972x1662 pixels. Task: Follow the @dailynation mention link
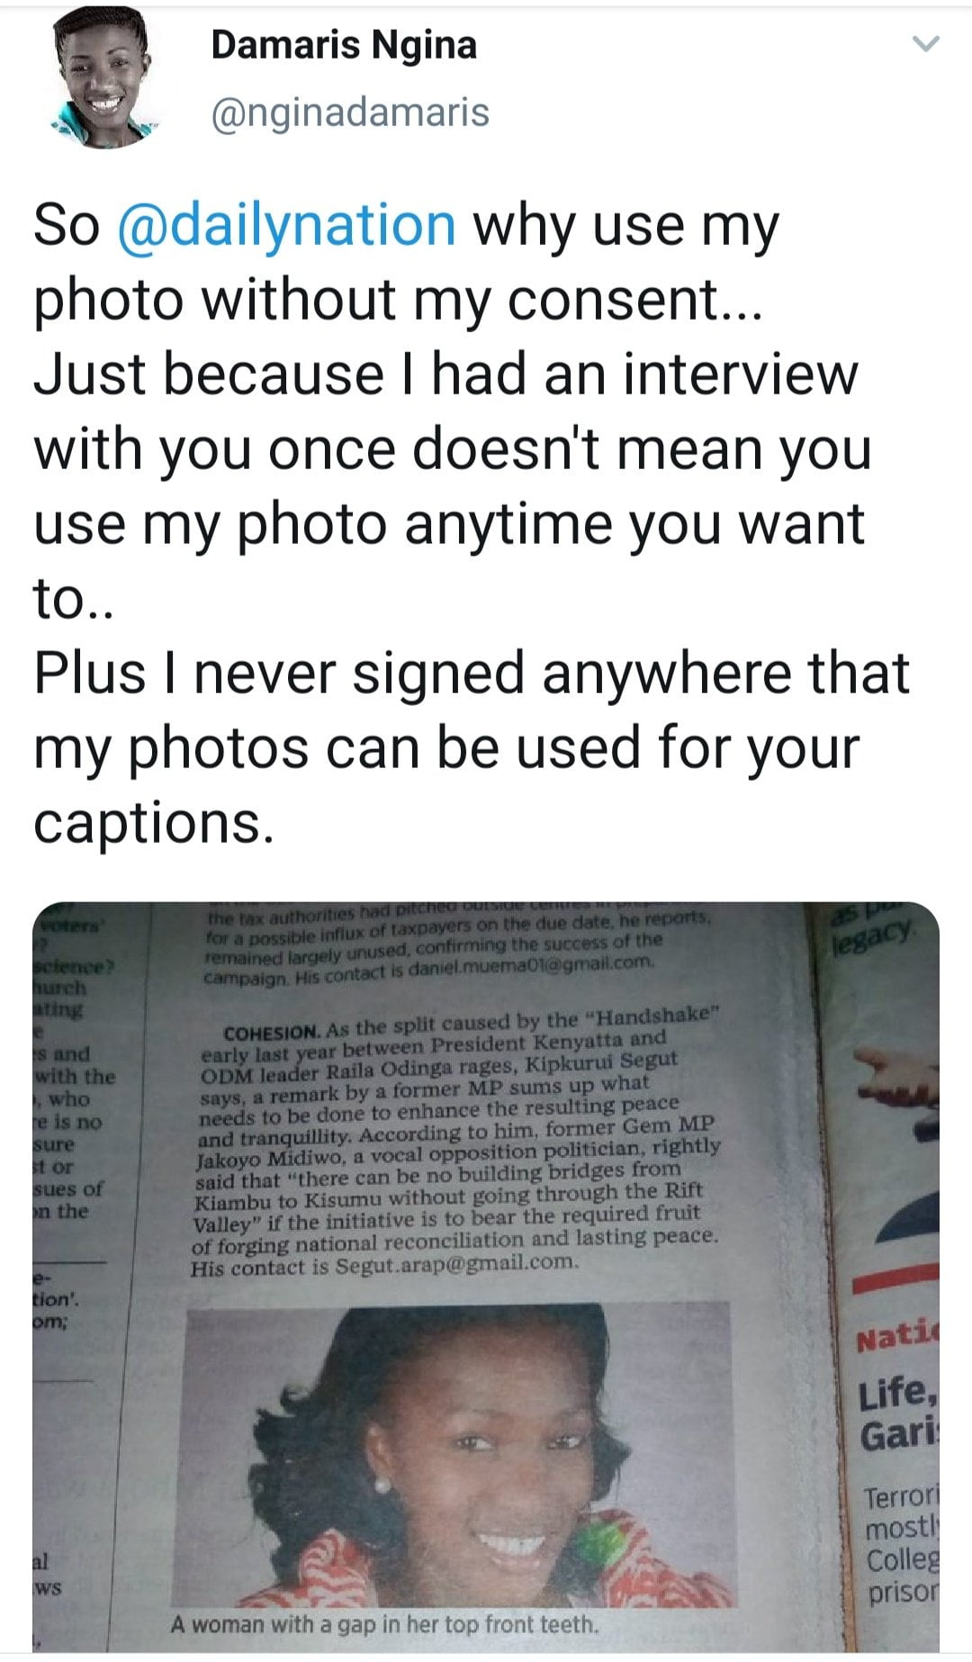pyautogui.click(x=286, y=225)
